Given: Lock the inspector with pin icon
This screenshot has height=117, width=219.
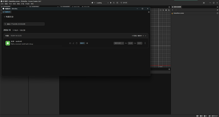Looking at the screenshot, I should click(217, 10).
